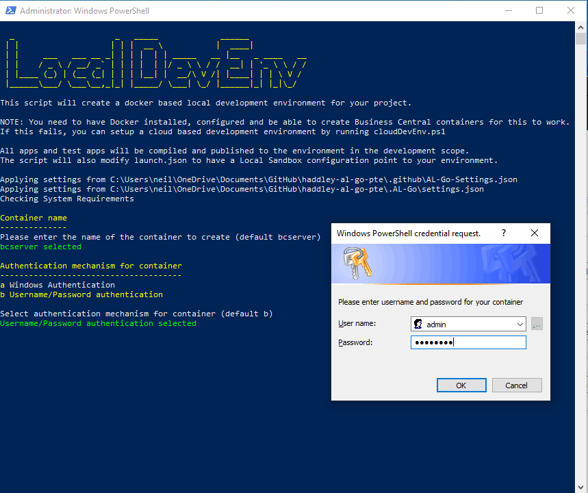Click the keys icon in credential banner

coord(357,263)
